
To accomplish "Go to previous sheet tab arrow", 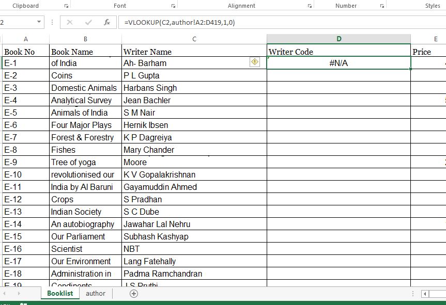I will coord(5,293).
